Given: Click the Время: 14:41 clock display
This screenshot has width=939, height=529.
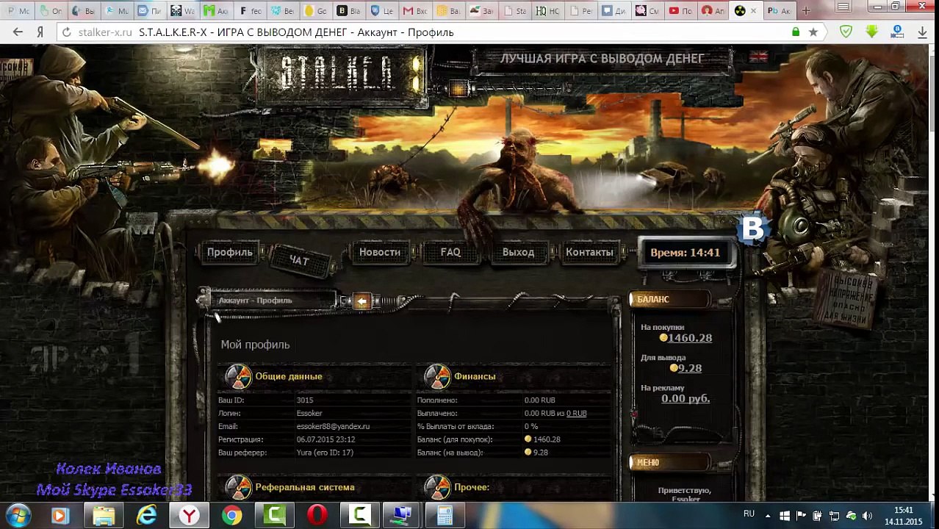Looking at the screenshot, I should click(x=685, y=253).
